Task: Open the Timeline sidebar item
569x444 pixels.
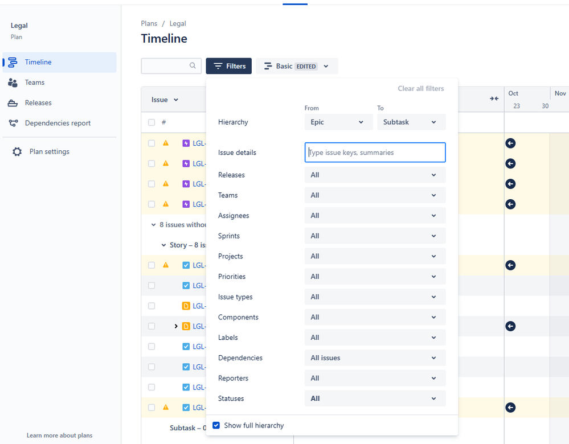Action: [59, 63]
